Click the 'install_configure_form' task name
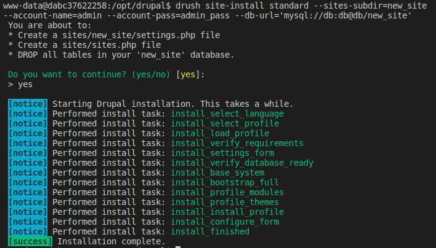This screenshot has width=436, height=248. [225, 222]
